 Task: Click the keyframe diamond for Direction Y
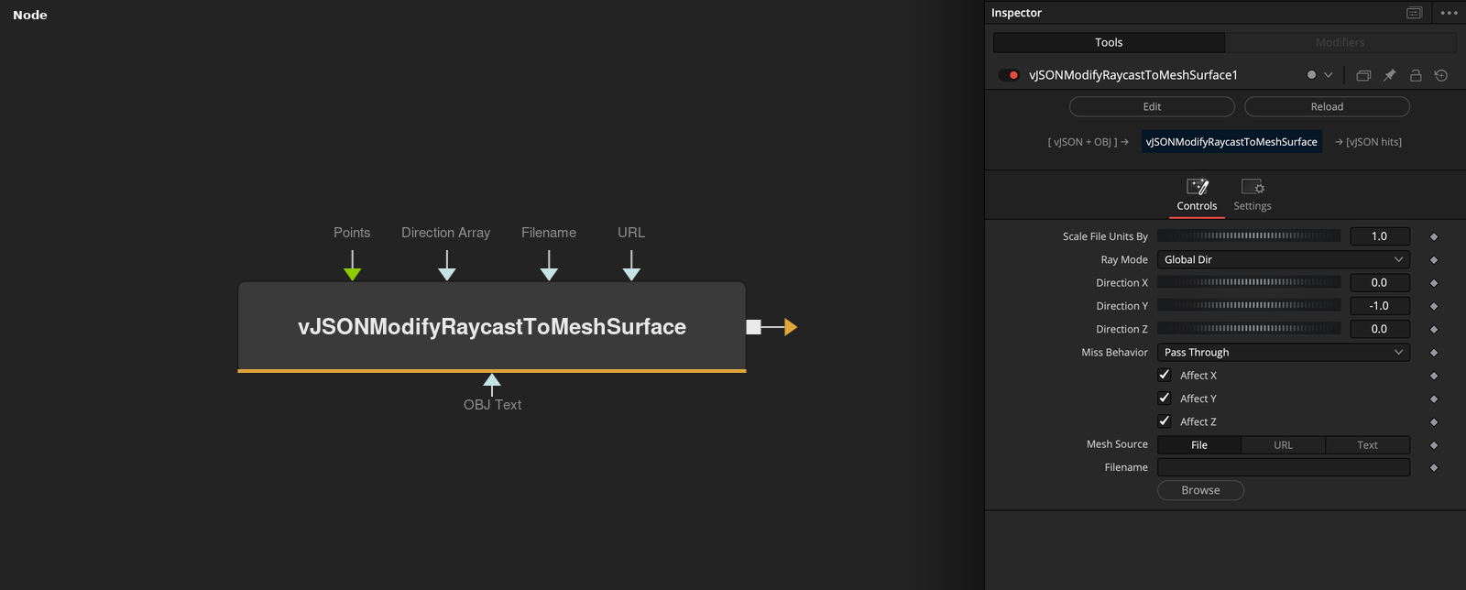pyautogui.click(x=1434, y=306)
